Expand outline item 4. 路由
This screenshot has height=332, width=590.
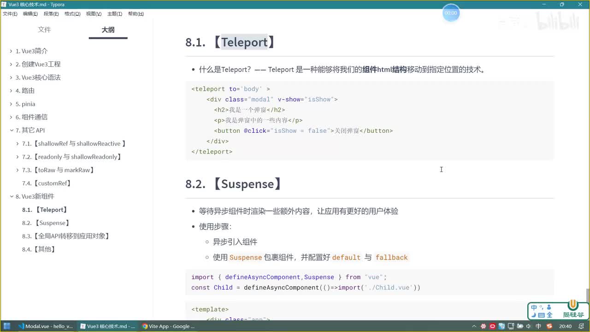point(11,91)
